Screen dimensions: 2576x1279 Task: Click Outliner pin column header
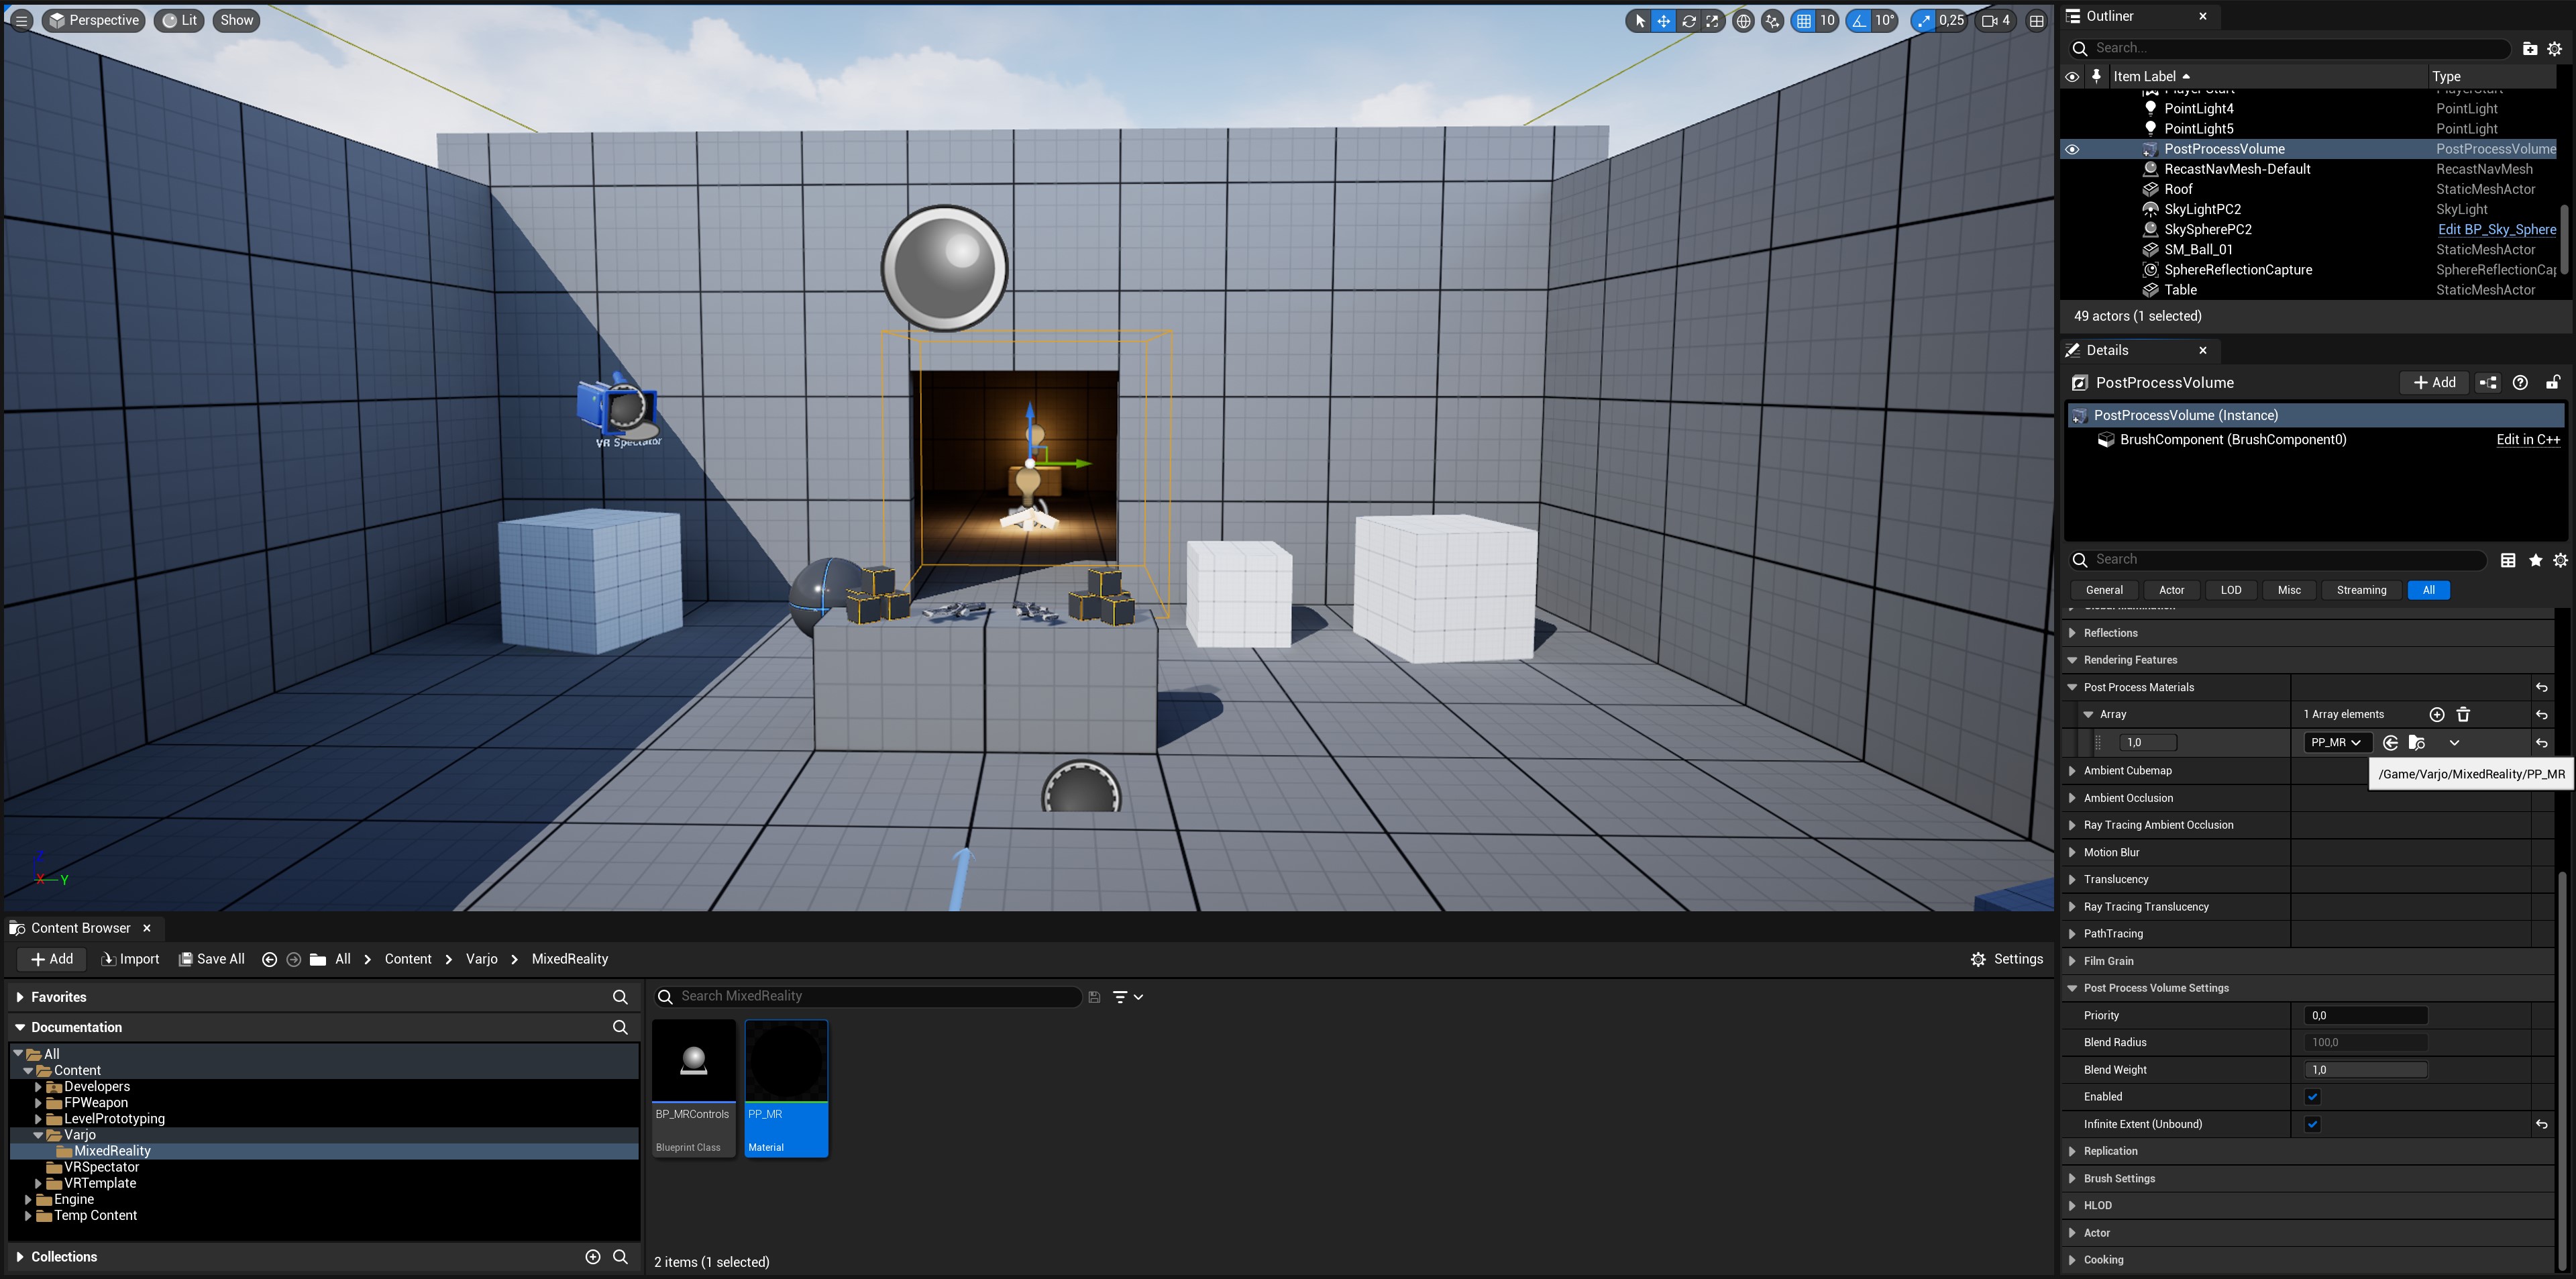click(2096, 76)
